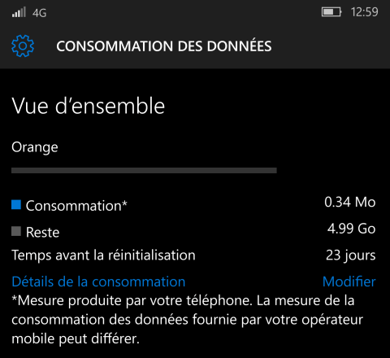This screenshot has height=358, width=390.
Task: Click the Modifier link
Action: pos(349,282)
